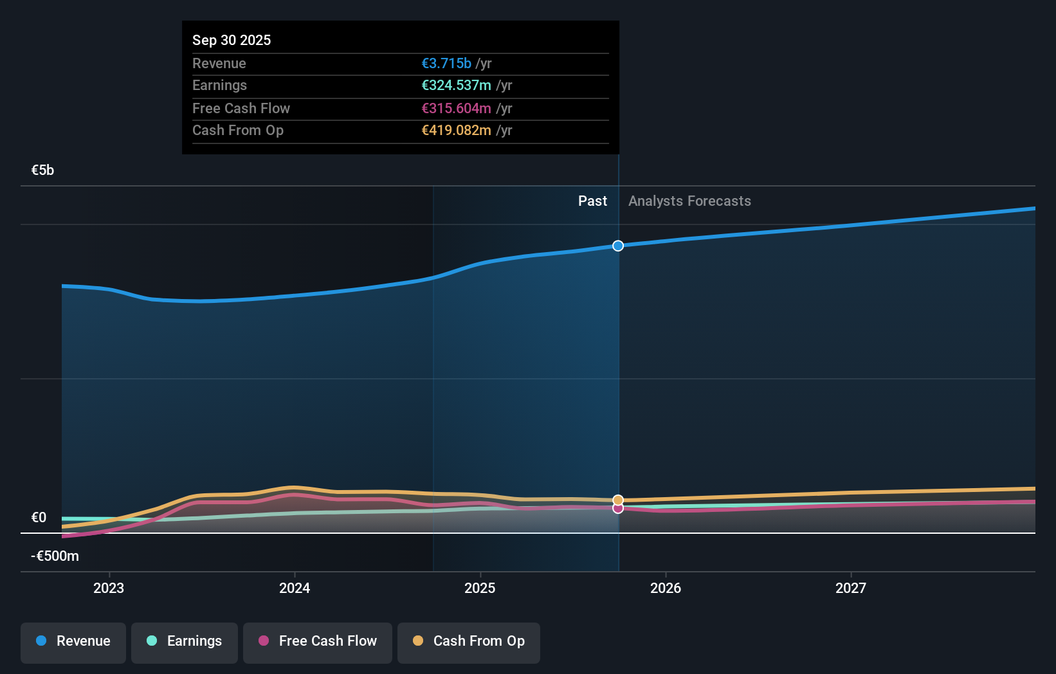Switch to the Past section of the chart
1056x674 pixels.
592,201
